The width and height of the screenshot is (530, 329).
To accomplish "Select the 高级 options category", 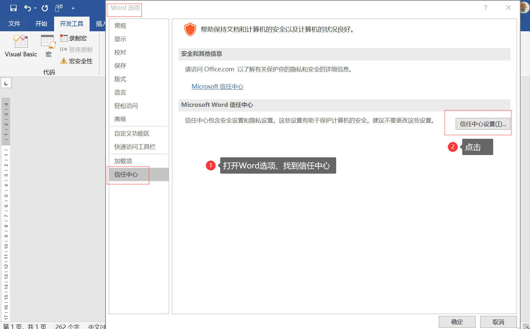I will tap(139, 119).
